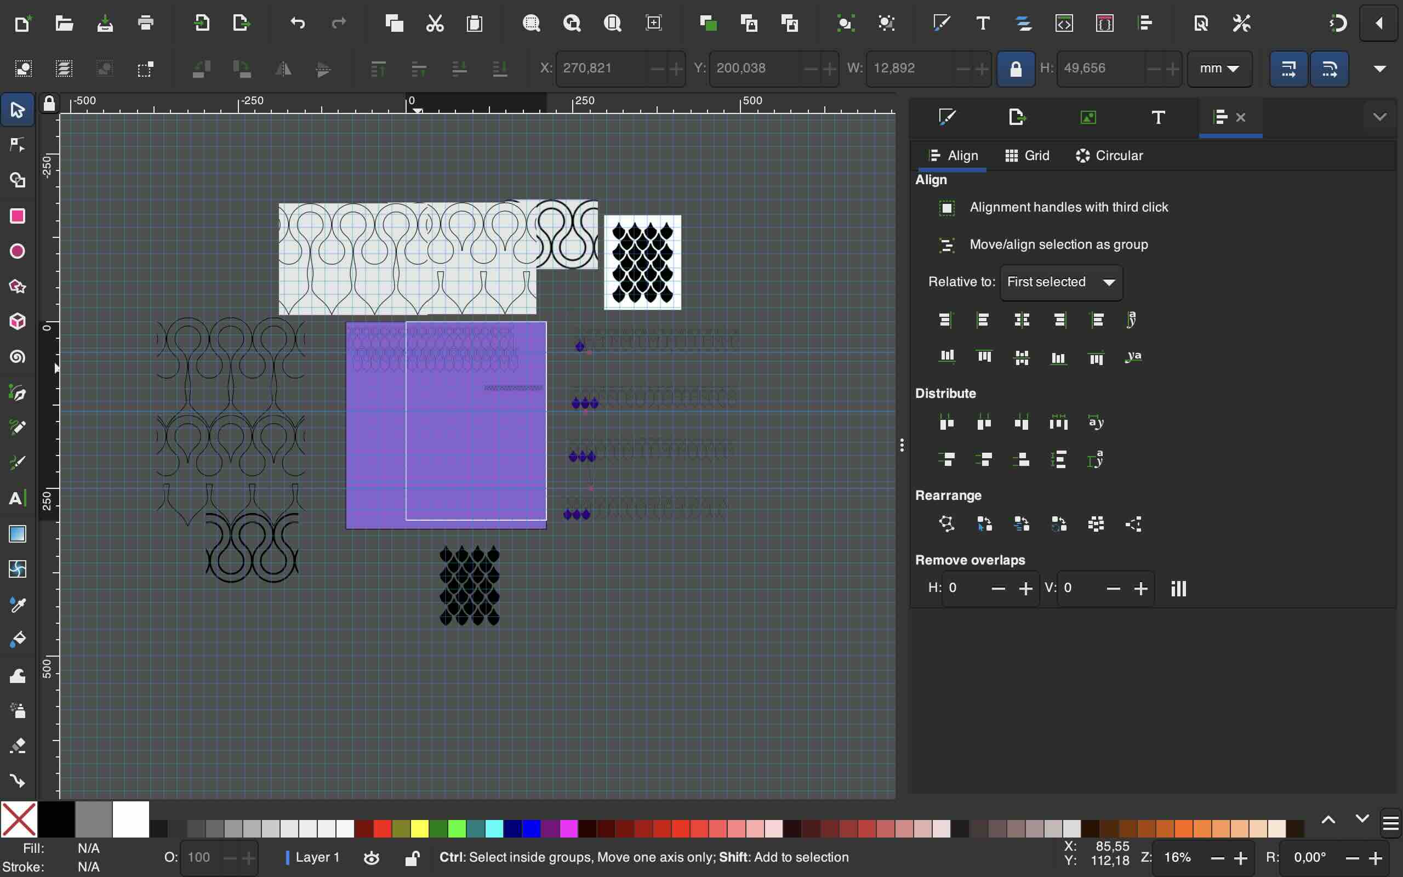
Task: Select the Gradient tool
Action: click(x=18, y=534)
